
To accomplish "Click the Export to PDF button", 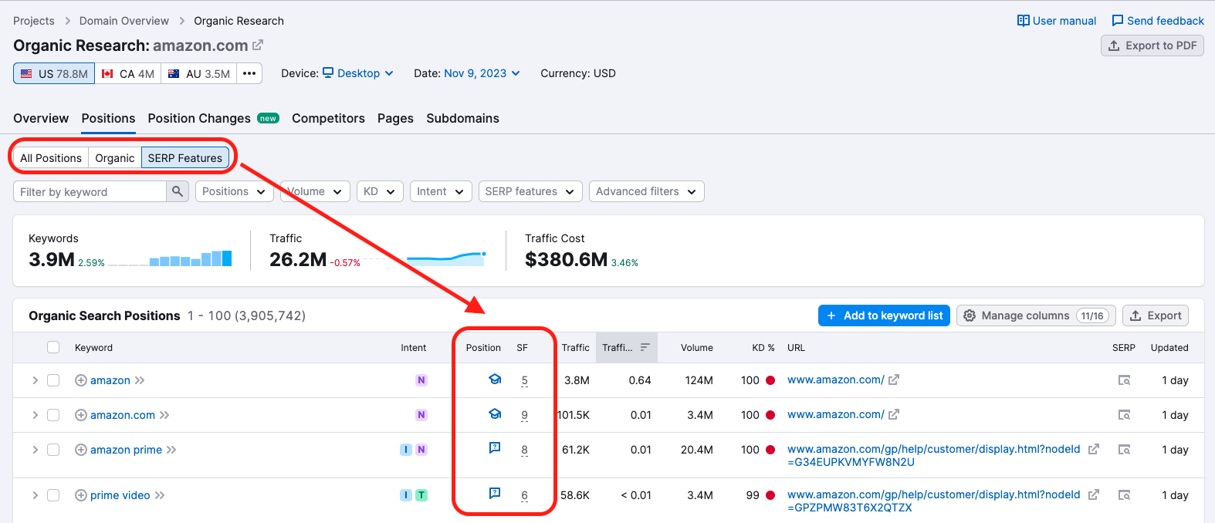I will 1152,46.
